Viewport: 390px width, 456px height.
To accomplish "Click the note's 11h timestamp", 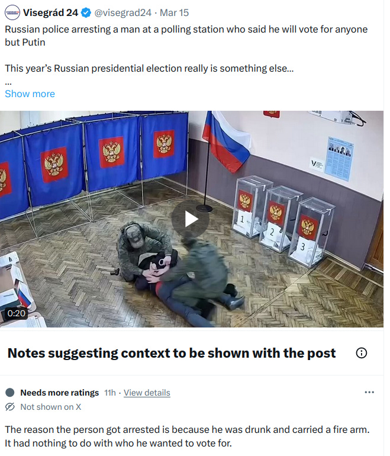I will pyautogui.click(x=110, y=393).
